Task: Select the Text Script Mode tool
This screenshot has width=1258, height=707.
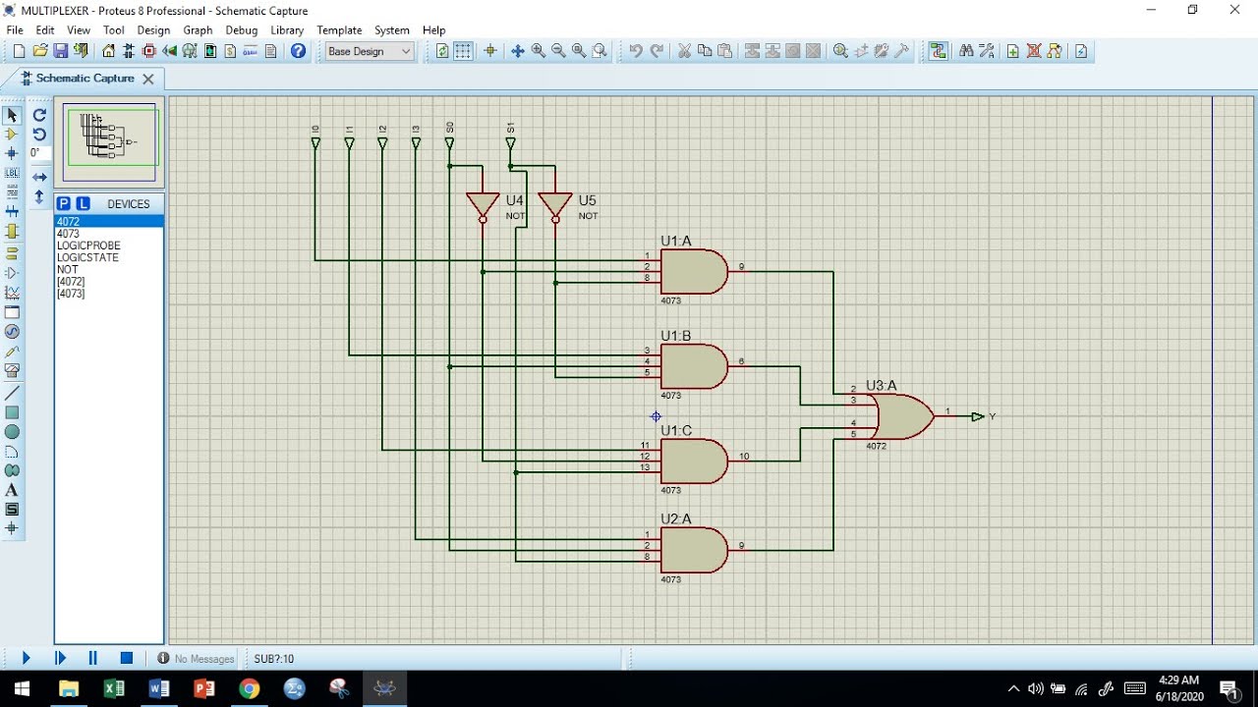Action: pyautogui.click(x=12, y=192)
